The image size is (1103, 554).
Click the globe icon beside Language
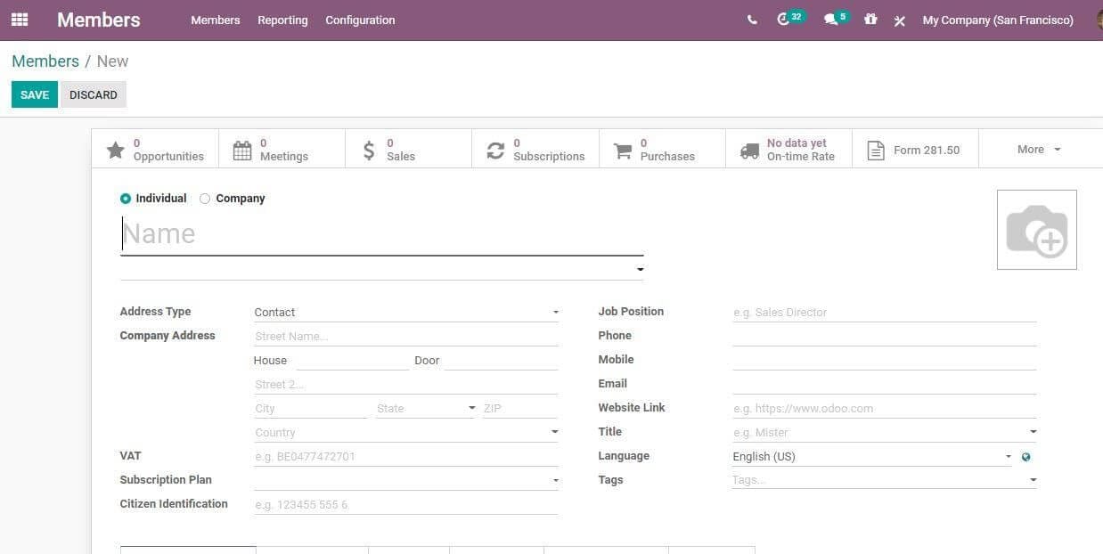pyautogui.click(x=1026, y=457)
